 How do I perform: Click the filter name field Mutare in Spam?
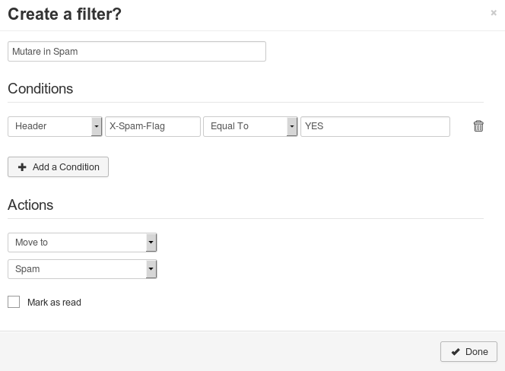click(137, 52)
